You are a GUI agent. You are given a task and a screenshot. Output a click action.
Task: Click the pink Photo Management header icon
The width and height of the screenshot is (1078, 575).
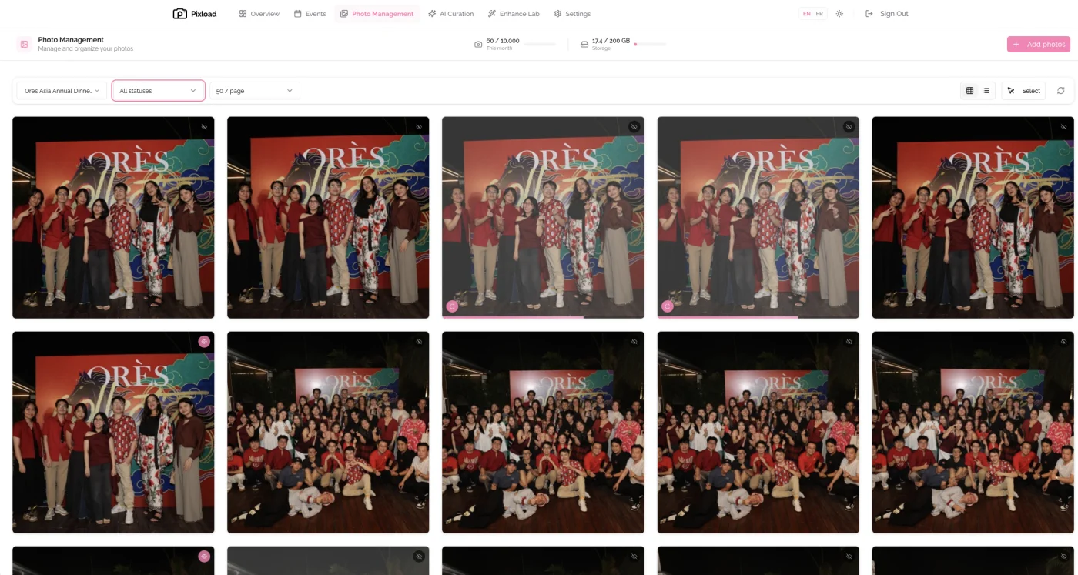[x=25, y=44]
